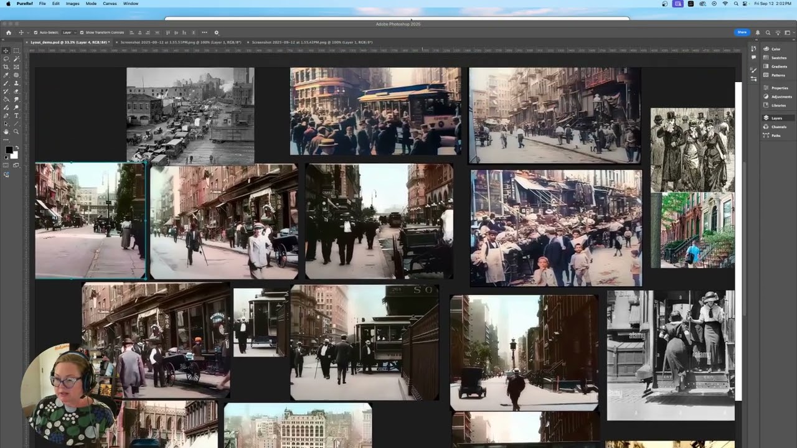Viewport: 797px width, 448px height.
Task: Open the PureRef app menu
Action: 25,4
